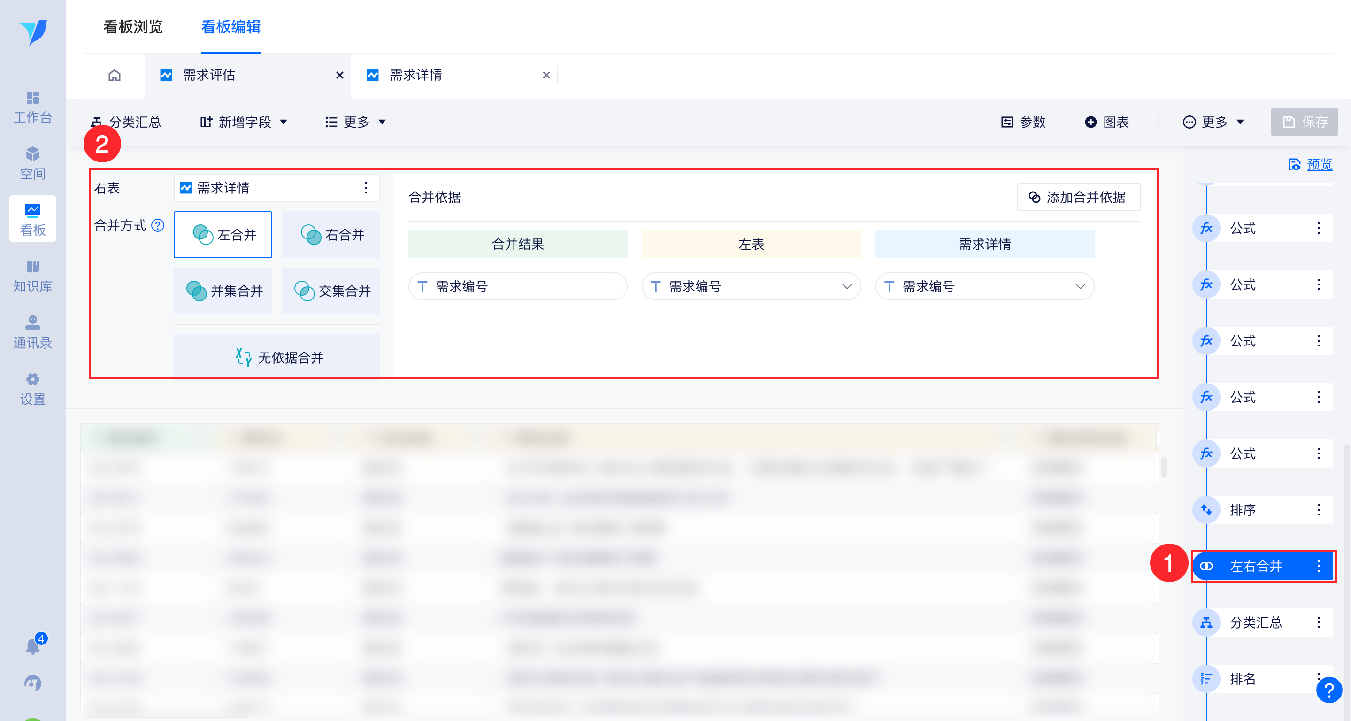
Task: Select the 右合并 merge mode
Action: [x=331, y=234]
